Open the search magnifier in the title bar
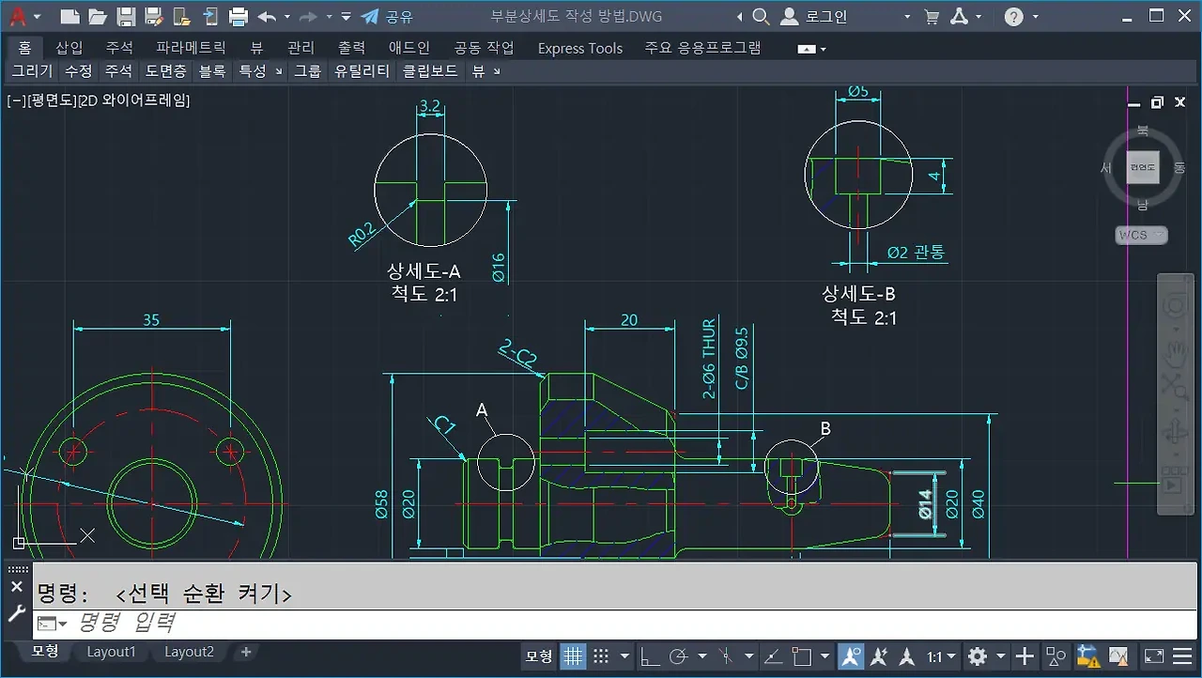The image size is (1202, 678). (762, 16)
